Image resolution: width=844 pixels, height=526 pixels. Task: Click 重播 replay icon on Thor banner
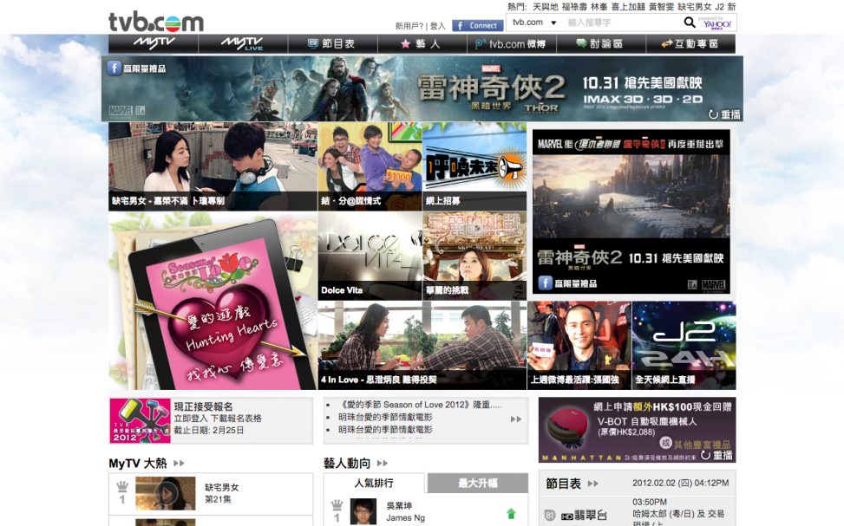[x=724, y=114]
